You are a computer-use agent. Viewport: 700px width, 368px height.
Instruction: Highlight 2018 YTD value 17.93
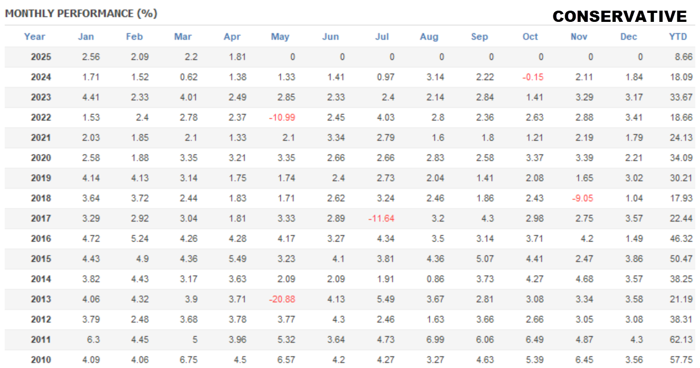pyautogui.click(x=682, y=198)
